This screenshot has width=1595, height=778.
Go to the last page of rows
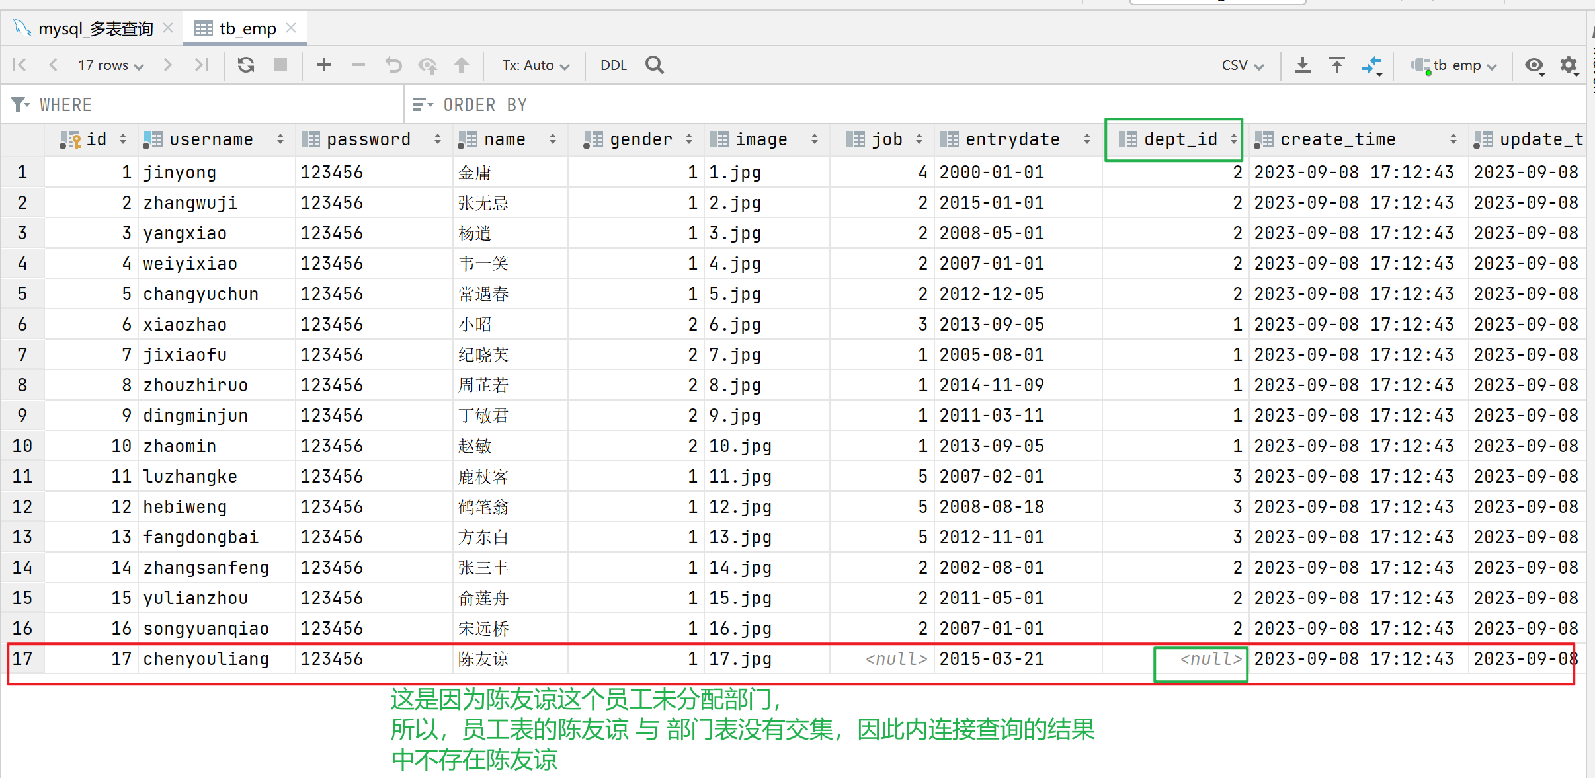[x=201, y=65]
